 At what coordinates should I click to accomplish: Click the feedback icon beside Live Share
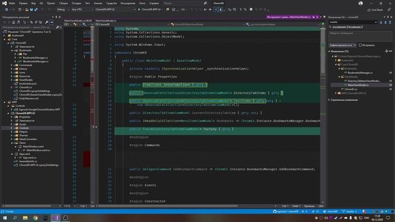[x=389, y=10]
